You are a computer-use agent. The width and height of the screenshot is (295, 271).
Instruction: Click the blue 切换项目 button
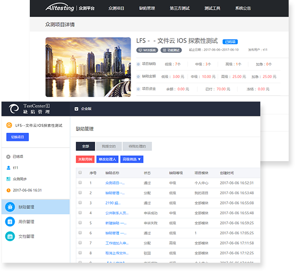coord(18,137)
